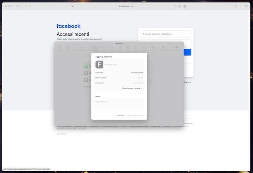Open the Sviluppatore tools tab icon
The image size is (253, 173).
pos(163,49)
